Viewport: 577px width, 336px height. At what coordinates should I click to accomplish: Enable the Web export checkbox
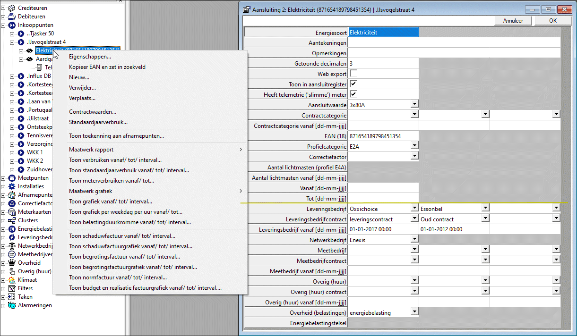(x=353, y=74)
